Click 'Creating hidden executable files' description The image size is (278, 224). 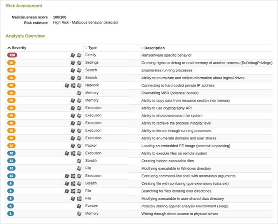coord(167,161)
